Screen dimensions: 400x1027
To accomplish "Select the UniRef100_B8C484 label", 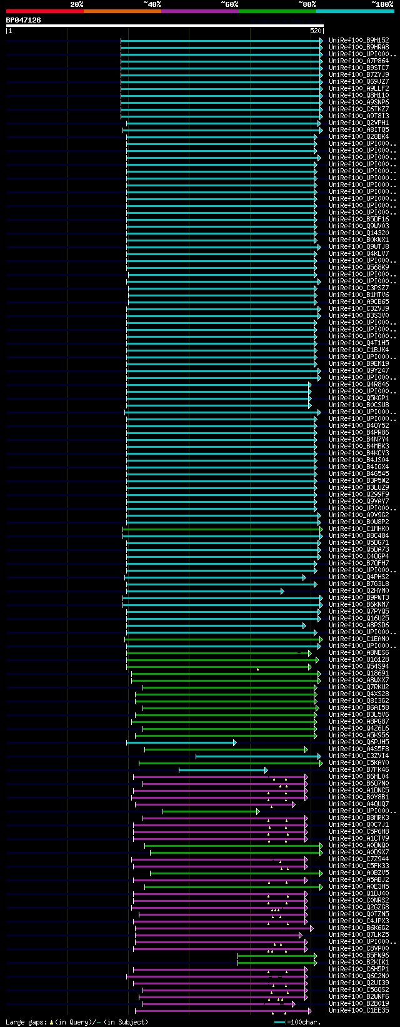I will pyautogui.click(x=359, y=535).
